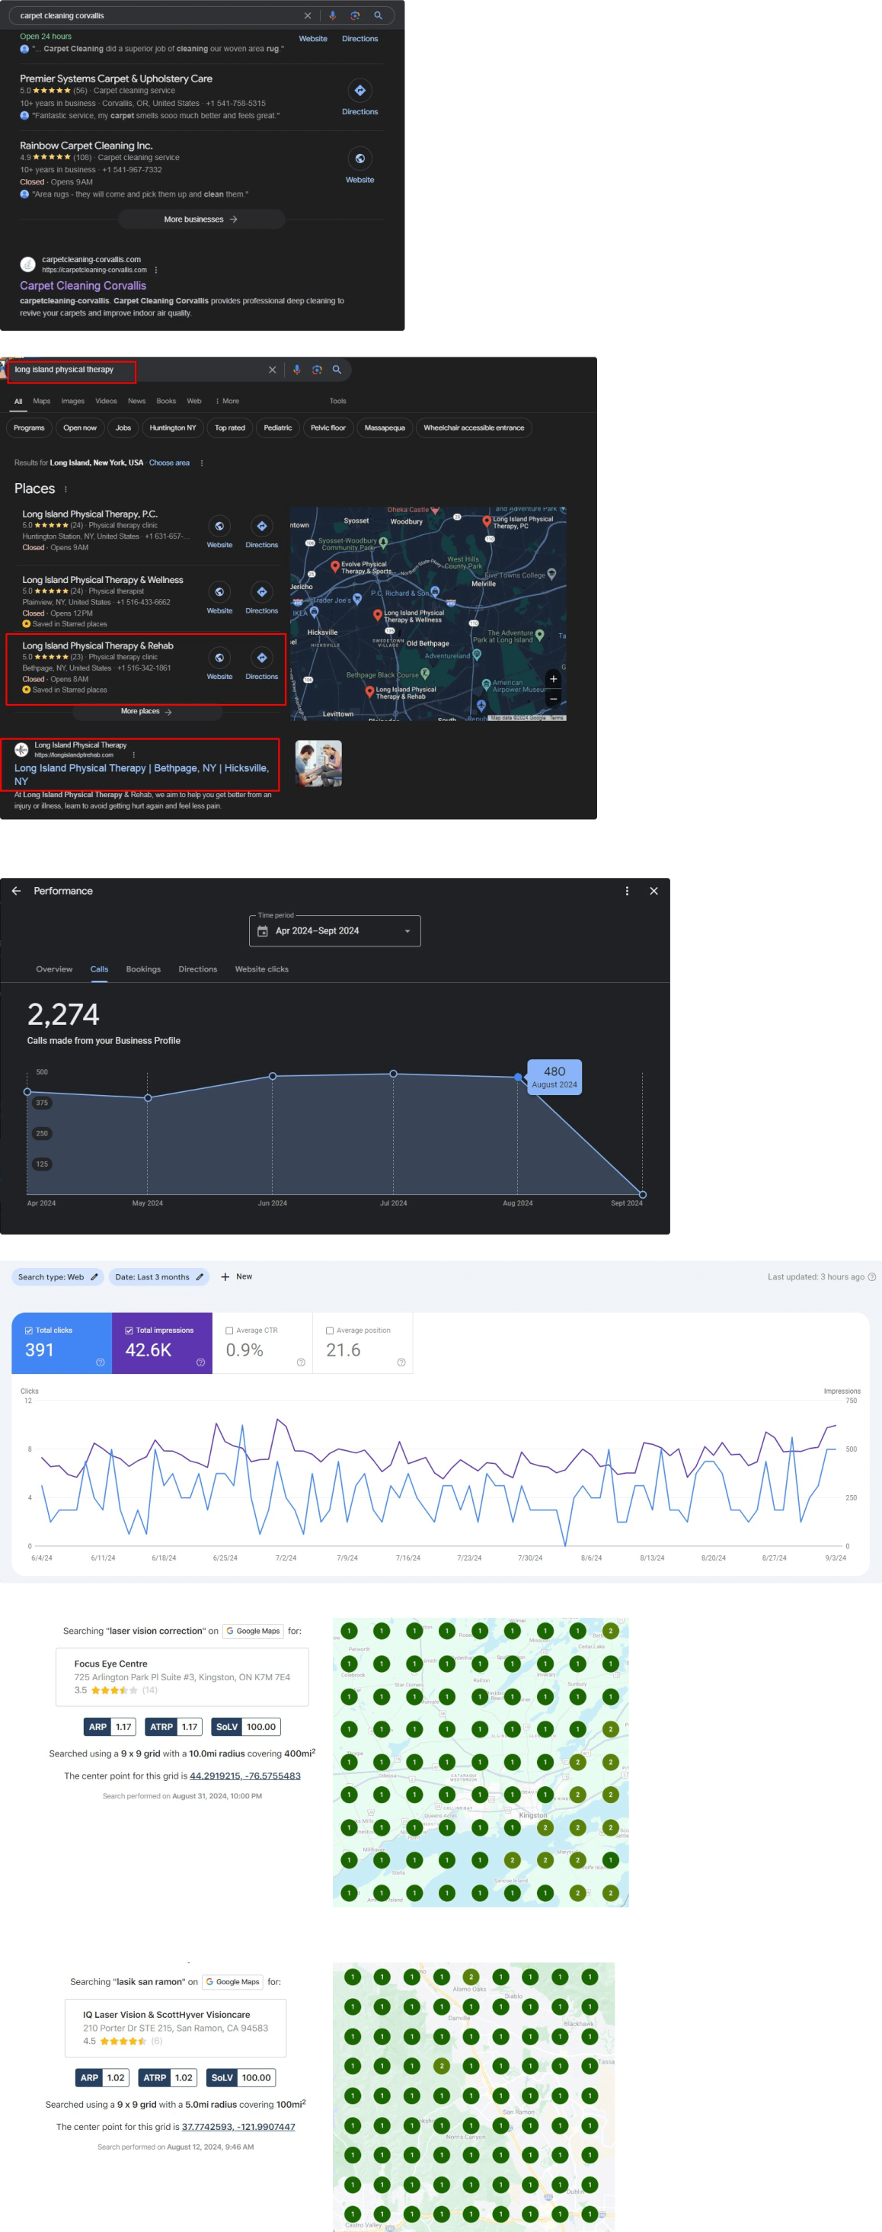Click the Aug 2024 data point on calls chart
The height and width of the screenshot is (2232, 882).
pos(518,1077)
